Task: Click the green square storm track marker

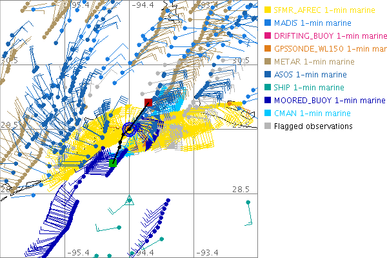Action: [113, 164]
